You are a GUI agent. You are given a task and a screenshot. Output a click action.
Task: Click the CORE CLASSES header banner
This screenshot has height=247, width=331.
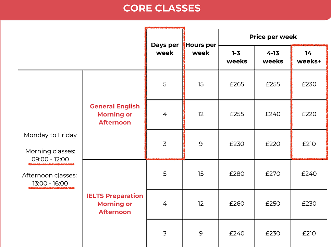(x=165, y=10)
